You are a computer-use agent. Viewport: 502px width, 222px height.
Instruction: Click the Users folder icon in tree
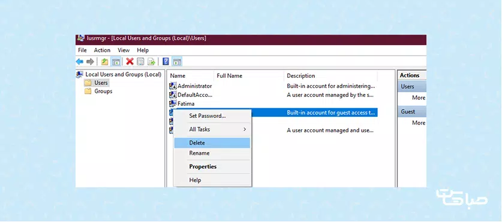88,83
